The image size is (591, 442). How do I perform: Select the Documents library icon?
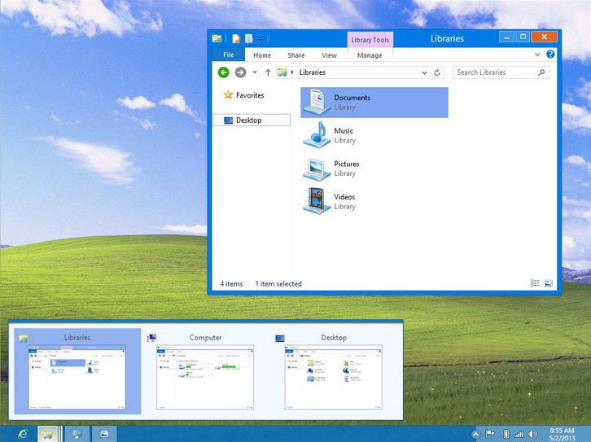[x=317, y=102]
